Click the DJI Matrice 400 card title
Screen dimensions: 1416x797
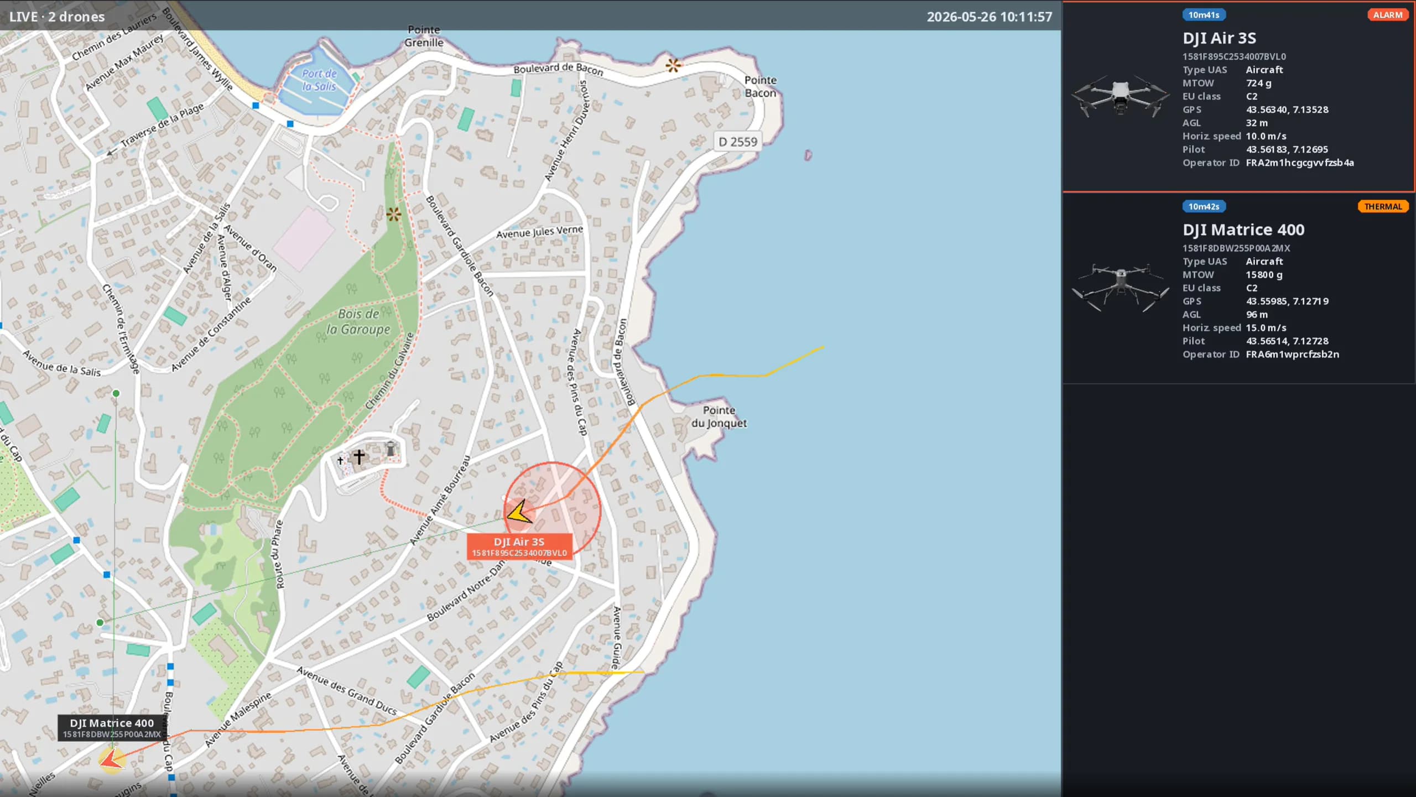click(1243, 230)
